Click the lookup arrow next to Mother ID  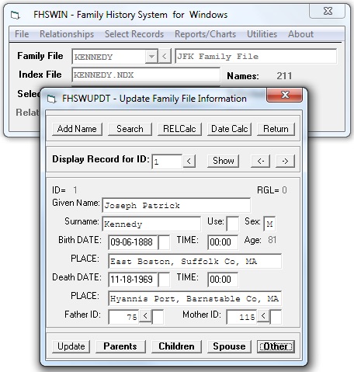point(263,316)
